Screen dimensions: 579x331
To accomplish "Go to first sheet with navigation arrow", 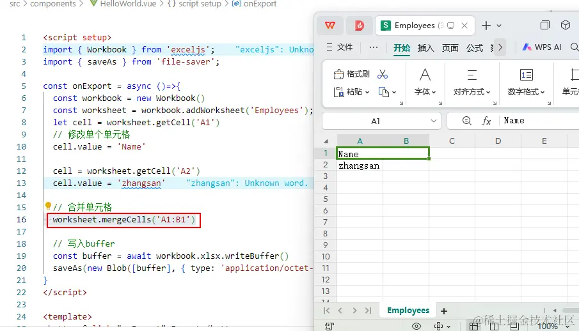I will point(326,311).
